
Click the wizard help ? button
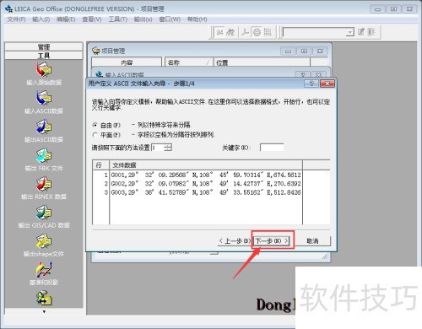311,84
